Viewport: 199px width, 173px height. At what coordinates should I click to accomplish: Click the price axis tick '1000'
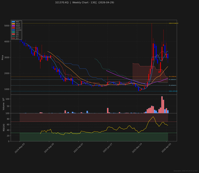[x=7, y=89]
